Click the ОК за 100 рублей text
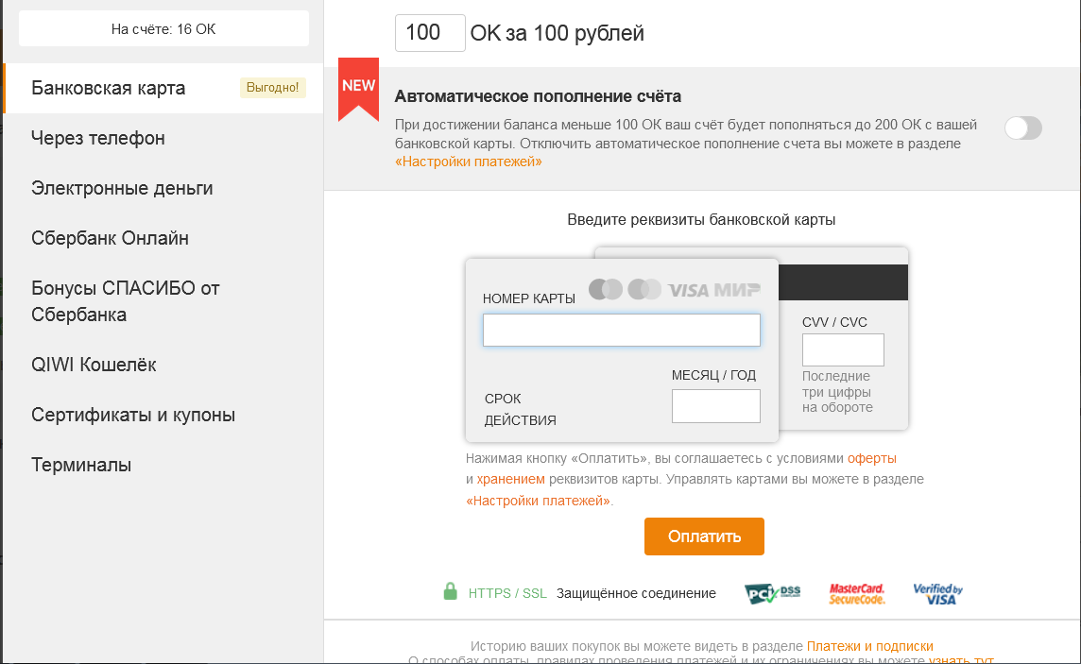 tap(558, 33)
